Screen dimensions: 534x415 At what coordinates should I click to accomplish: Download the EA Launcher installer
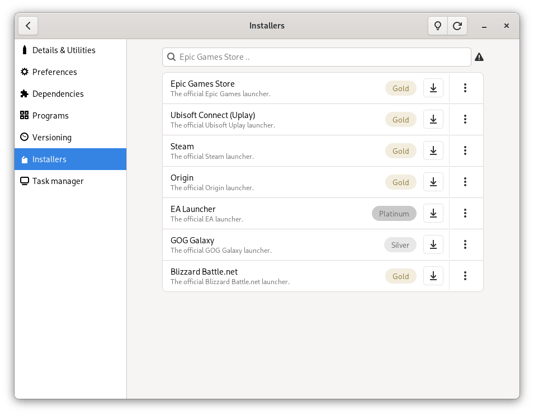click(433, 213)
